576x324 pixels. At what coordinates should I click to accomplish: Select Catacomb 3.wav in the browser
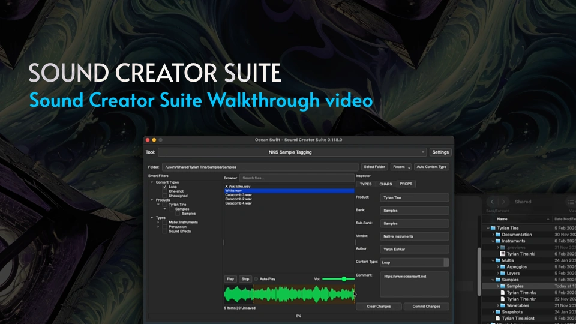tap(289, 194)
